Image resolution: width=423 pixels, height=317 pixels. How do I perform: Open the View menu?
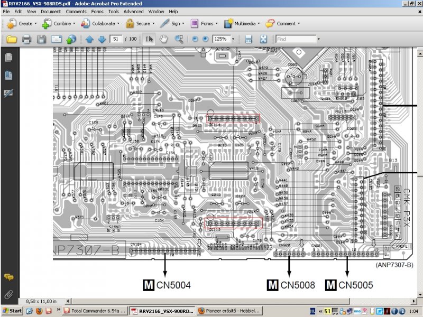pos(31,12)
